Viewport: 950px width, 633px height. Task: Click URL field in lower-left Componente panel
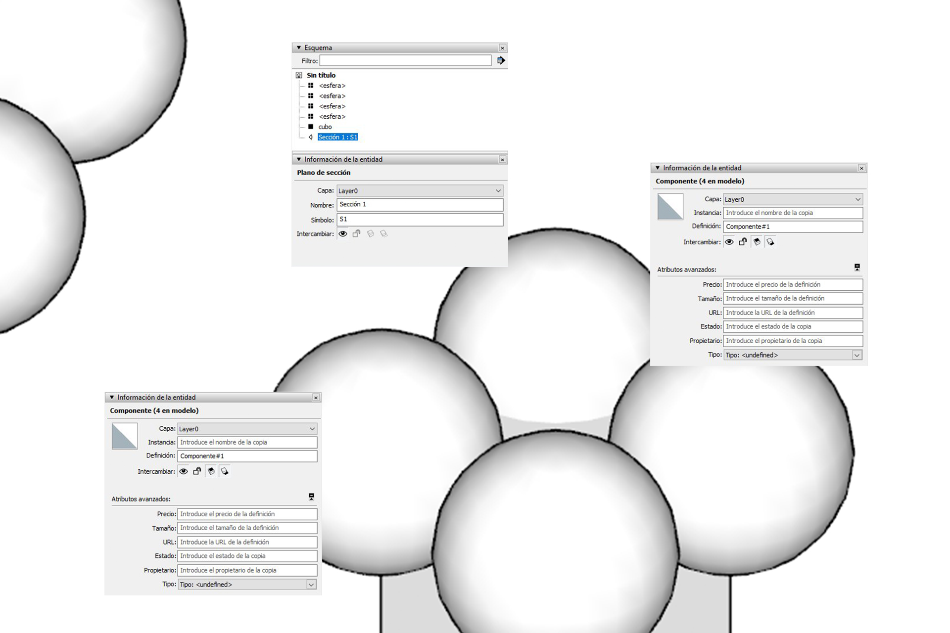click(247, 542)
